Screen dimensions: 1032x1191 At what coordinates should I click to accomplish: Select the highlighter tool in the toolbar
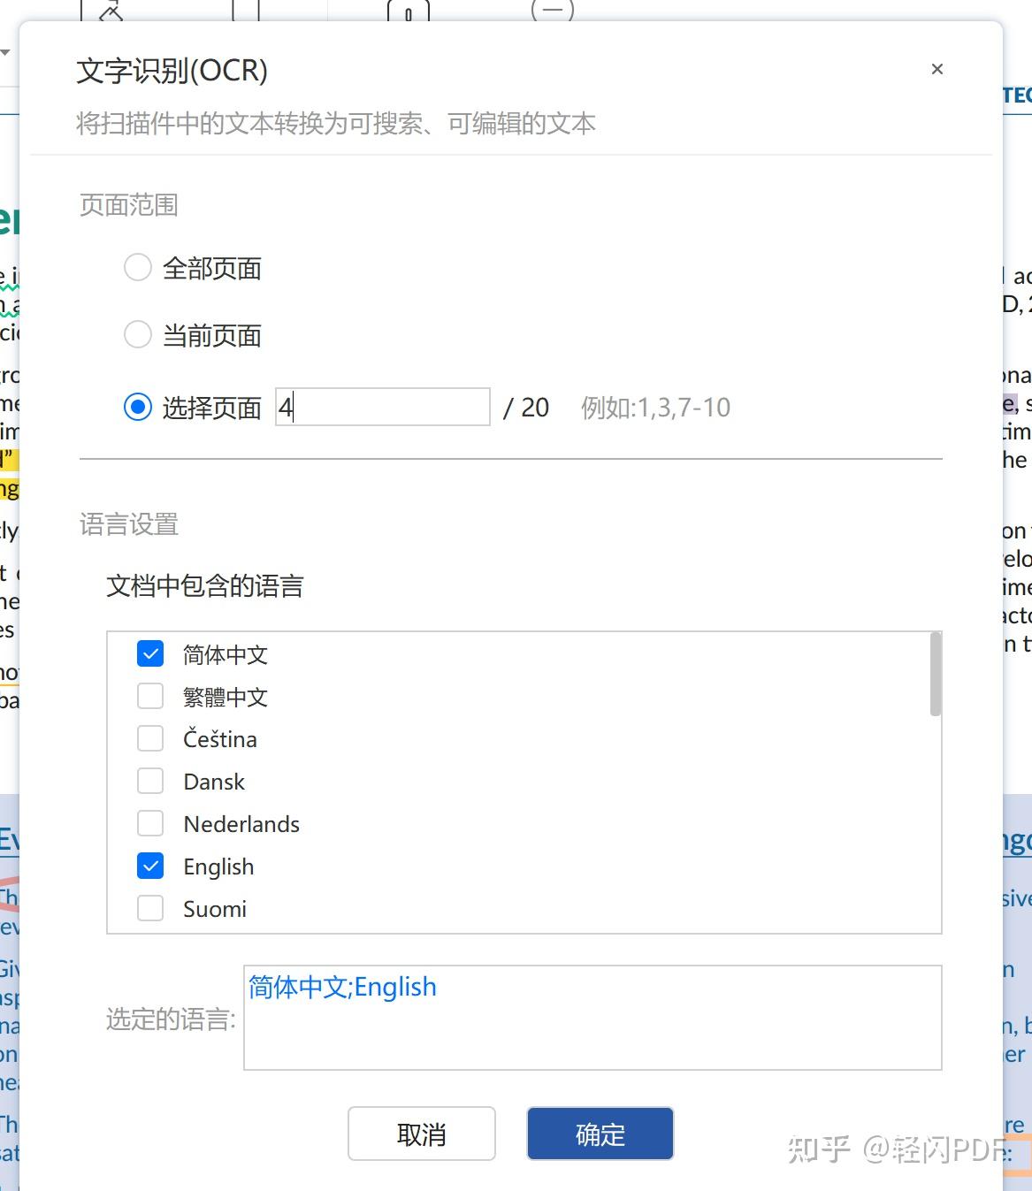pos(111,11)
